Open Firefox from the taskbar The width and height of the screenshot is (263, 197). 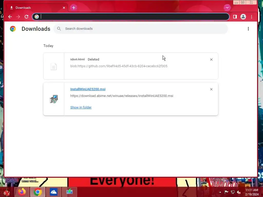click(x=22, y=192)
